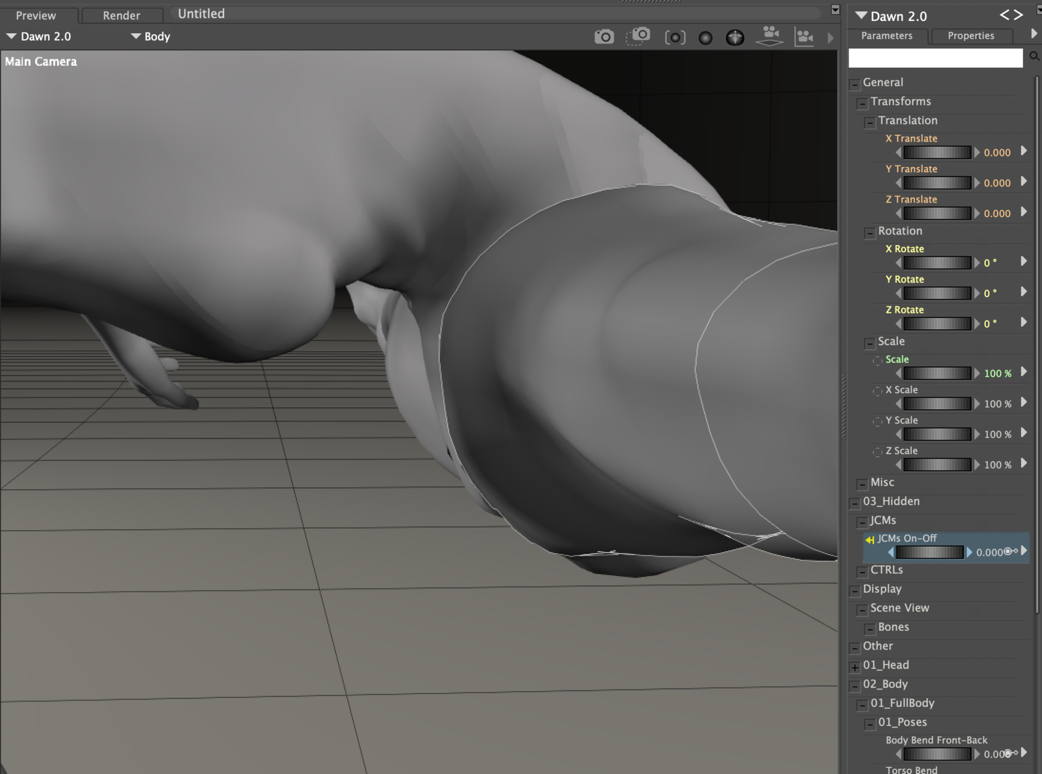
Task: Collapse the 03_Hidden group
Action: [855, 503]
